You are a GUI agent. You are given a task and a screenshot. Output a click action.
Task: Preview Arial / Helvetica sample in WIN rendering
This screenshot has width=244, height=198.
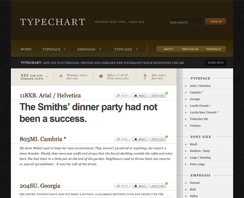(x=123, y=95)
